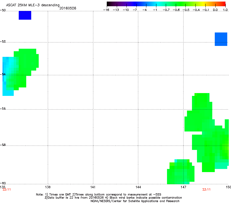Image resolution: width=231 pixels, height=203 pixels.
Task: Click colorbar label "-10"
Action: (x=126, y=10)
